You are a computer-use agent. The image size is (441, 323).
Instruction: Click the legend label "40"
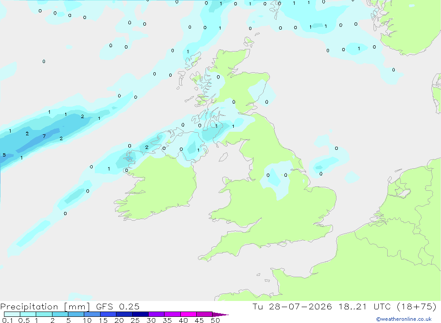(x=183, y=320)
